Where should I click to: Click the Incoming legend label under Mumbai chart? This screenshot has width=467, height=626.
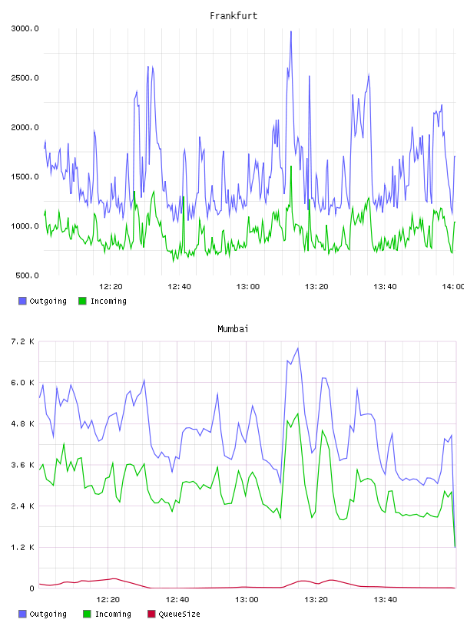pos(113,614)
